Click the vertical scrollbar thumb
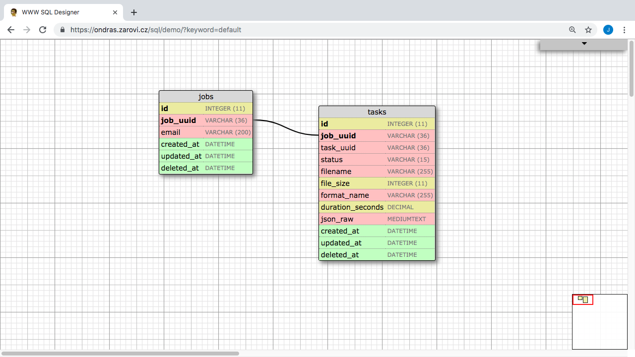635x357 pixels. coord(632,68)
